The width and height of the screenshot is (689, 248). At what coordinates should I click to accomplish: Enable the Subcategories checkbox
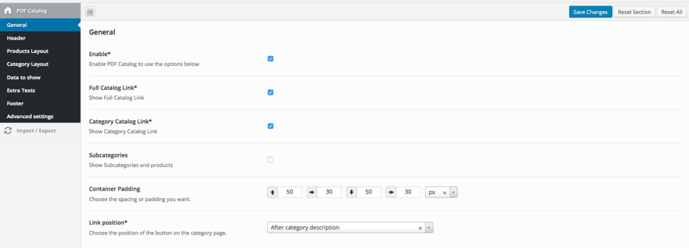pos(270,160)
